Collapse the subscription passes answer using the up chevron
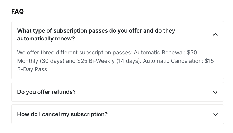Screen dimensions: 233x133 click(215, 34)
